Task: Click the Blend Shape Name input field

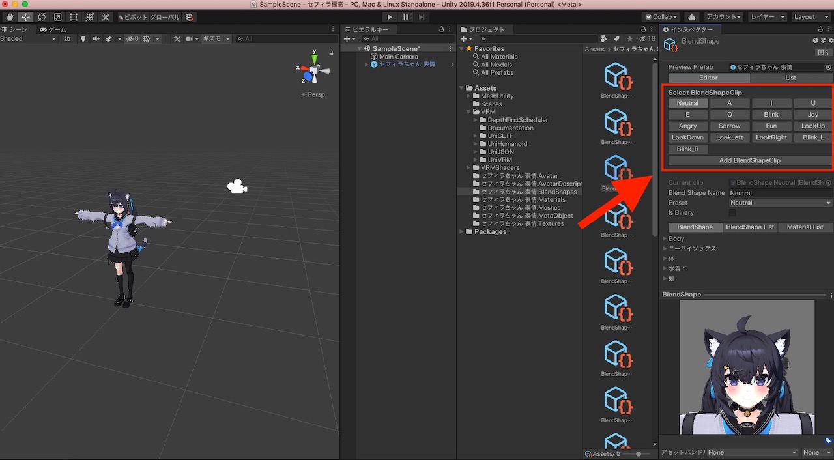Action: (x=780, y=193)
